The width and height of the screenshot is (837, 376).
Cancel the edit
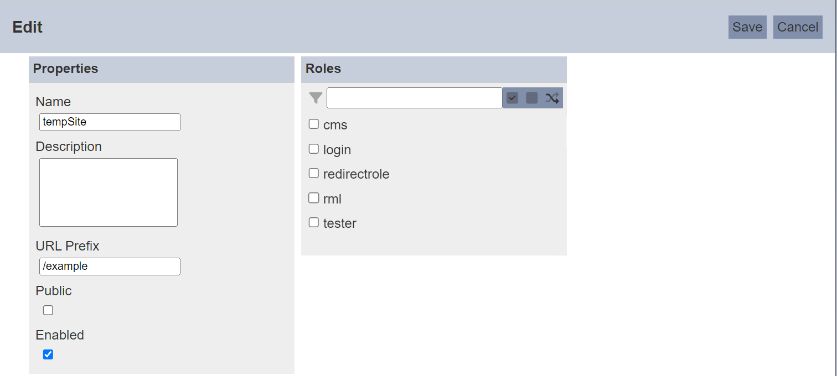798,27
